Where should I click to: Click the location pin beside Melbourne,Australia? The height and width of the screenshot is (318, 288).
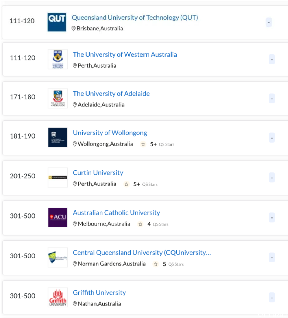[x=75, y=224]
